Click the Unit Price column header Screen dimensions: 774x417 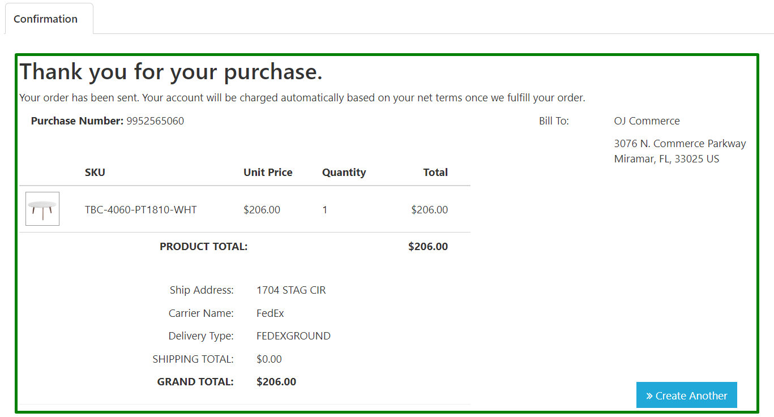(268, 173)
